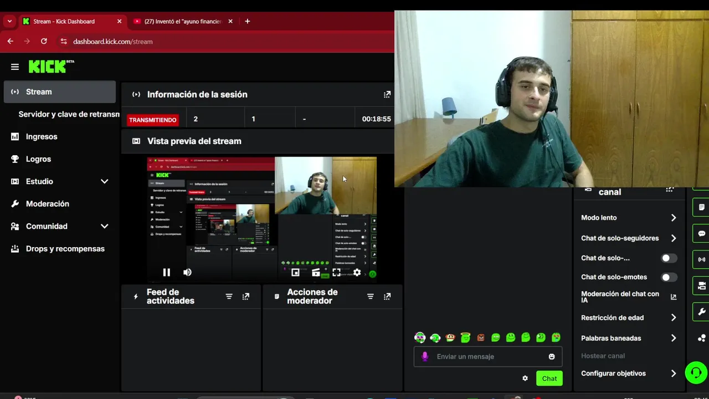This screenshot has width=709, height=399.
Task: Insert the green halo angel emote
Action: click(465, 337)
